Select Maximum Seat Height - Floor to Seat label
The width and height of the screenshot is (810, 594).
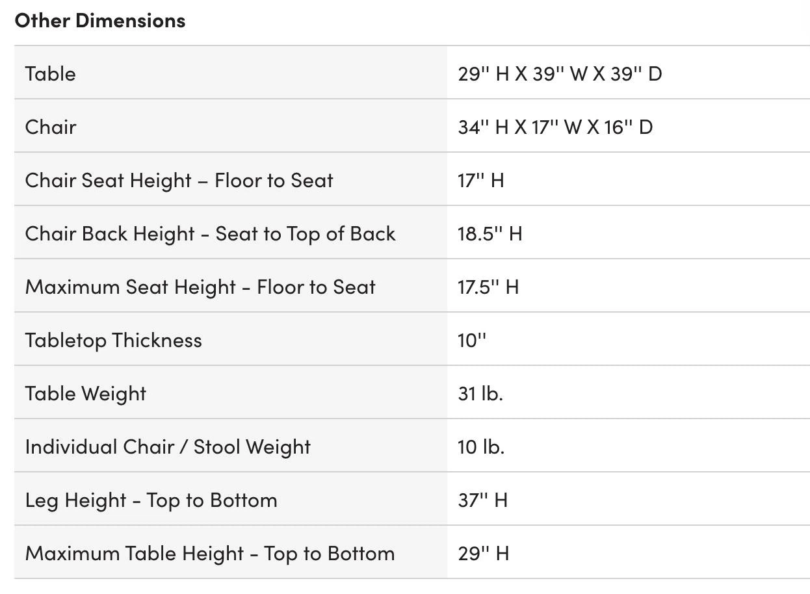(x=200, y=287)
